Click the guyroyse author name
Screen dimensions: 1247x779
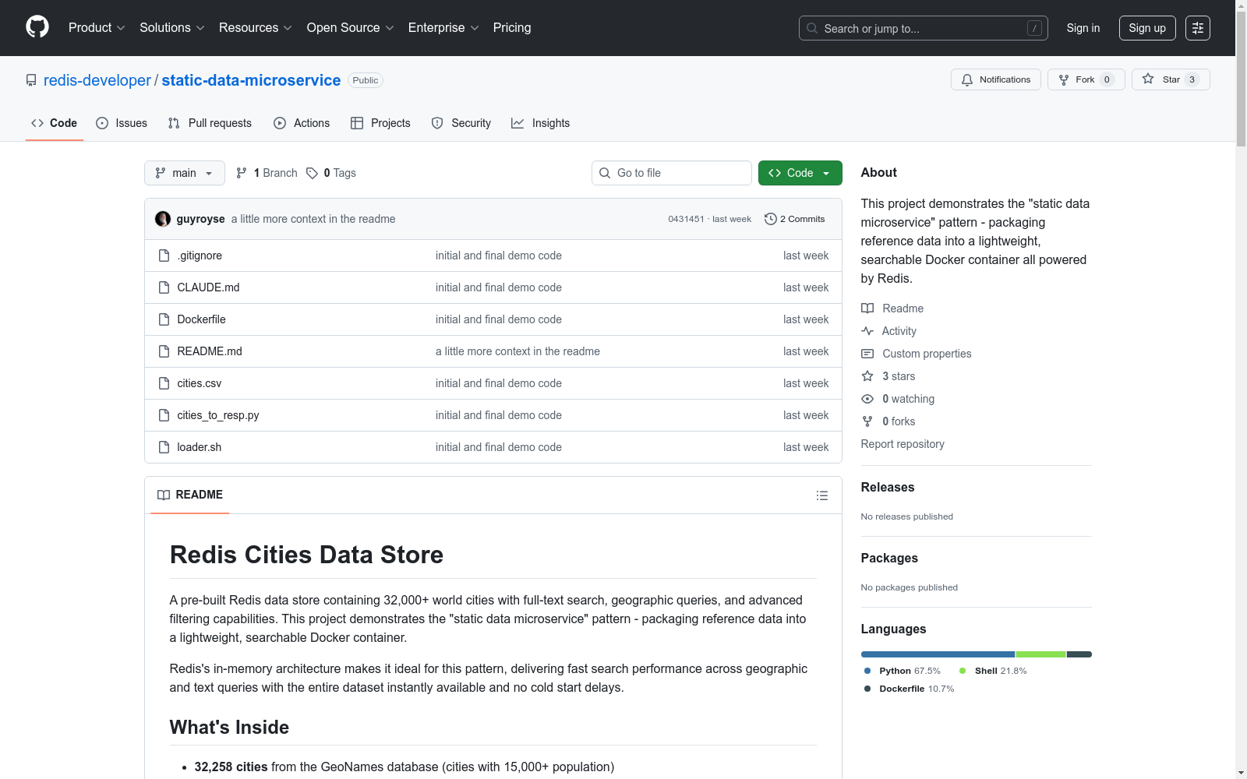tap(200, 219)
